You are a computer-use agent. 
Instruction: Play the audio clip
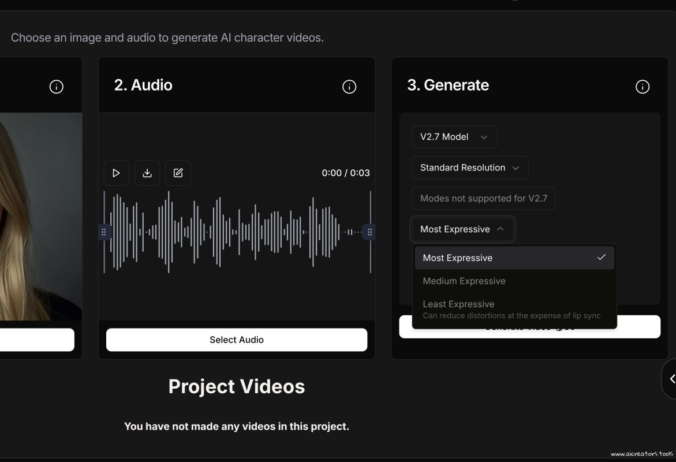116,173
